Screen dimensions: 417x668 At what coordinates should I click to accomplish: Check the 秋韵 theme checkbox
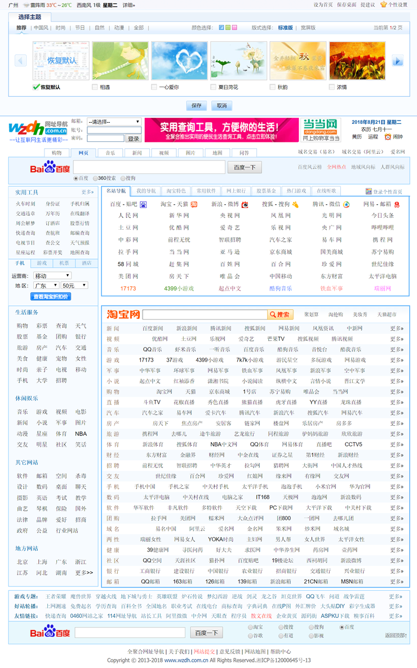click(272, 87)
